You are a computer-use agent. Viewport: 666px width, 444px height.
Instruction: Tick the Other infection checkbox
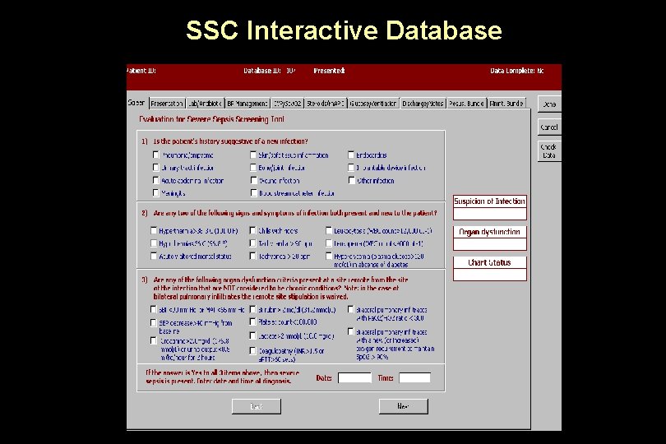click(x=351, y=181)
